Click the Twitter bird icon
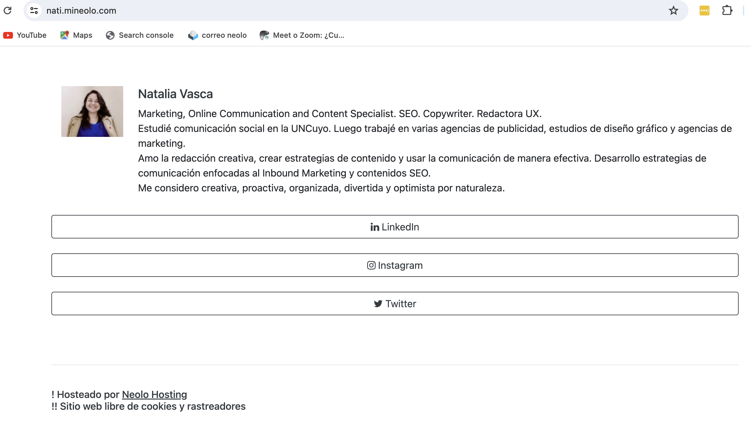 (378, 304)
